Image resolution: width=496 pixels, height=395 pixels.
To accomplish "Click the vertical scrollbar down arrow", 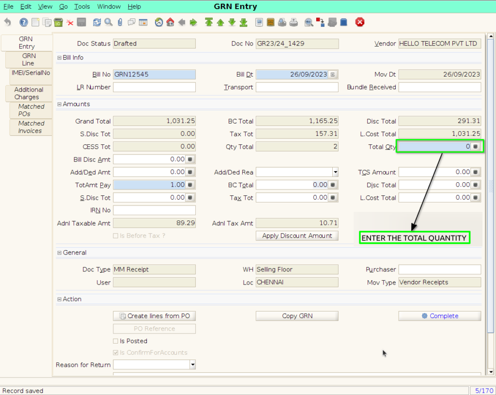I will click(x=491, y=372).
